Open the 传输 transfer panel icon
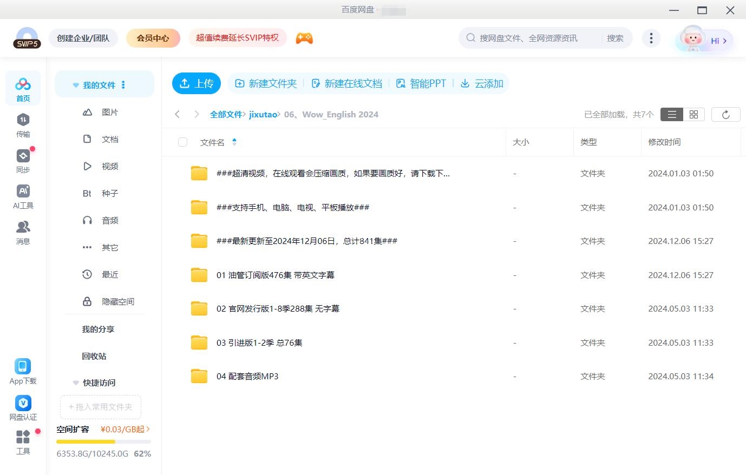Screen dimensions: 746x475 coord(23,125)
